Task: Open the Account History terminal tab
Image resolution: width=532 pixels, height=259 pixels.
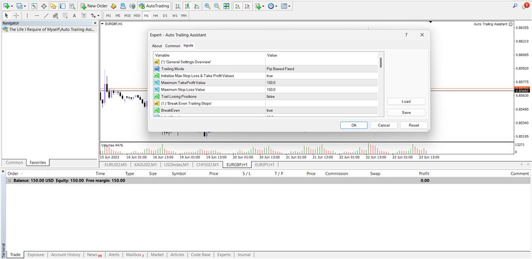Action: (x=65, y=255)
